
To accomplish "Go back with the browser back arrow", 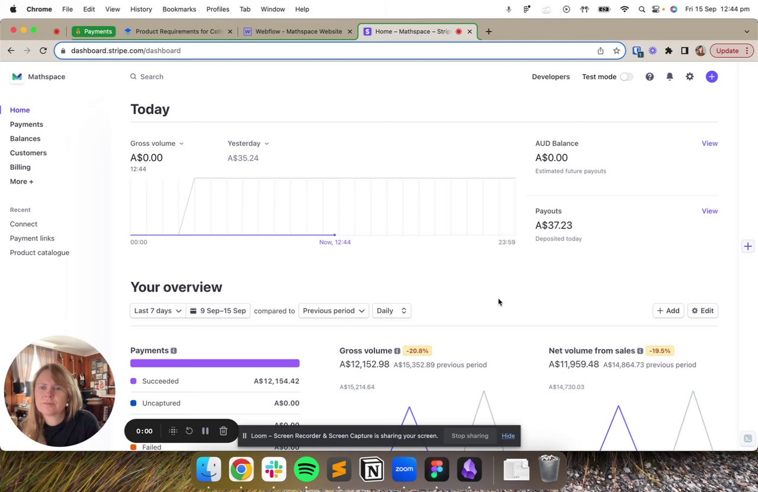I will coord(11,51).
